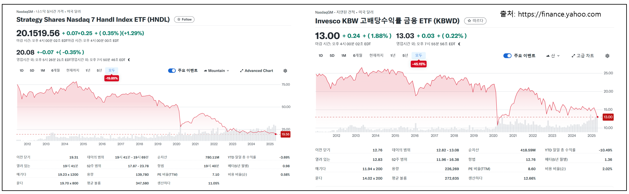This screenshot has width=629, height=194.
Task: Click the KBWD last price 13.00 headline
Action: coord(327,36)
